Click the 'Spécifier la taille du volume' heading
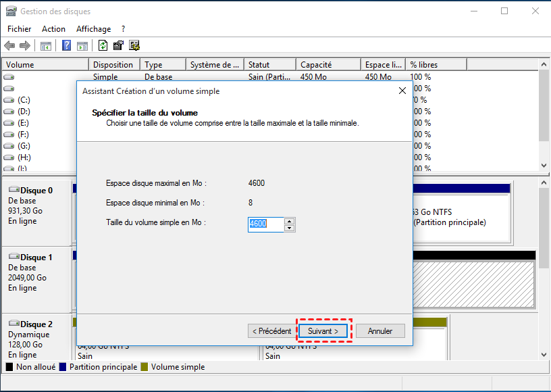 coord(145,113)
